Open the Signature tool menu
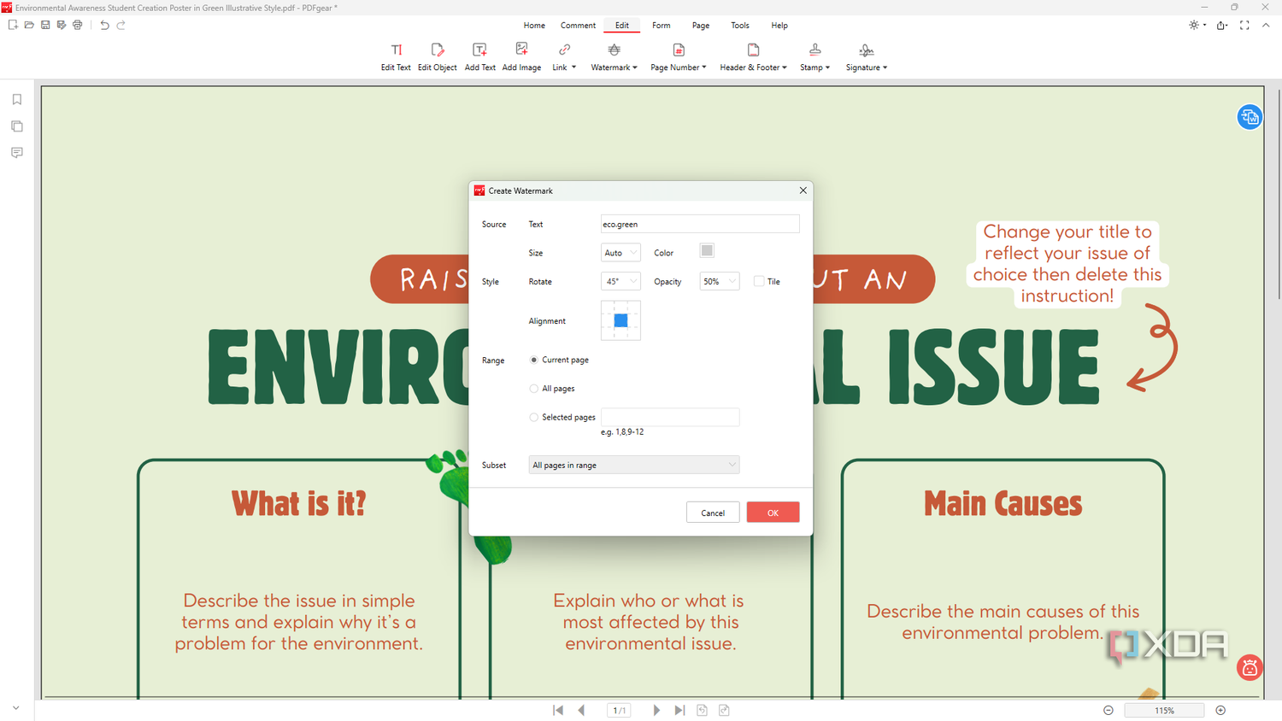1282x721 pixels. pyautogui.click(x=866, y=57)
